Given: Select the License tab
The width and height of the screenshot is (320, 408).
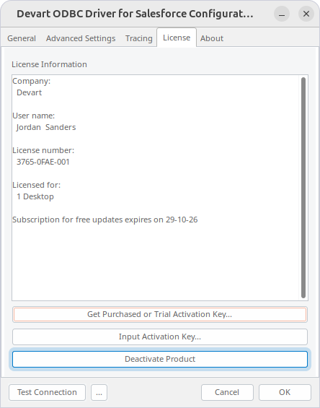Looking at the screenshot, I should tap(177, 38).
